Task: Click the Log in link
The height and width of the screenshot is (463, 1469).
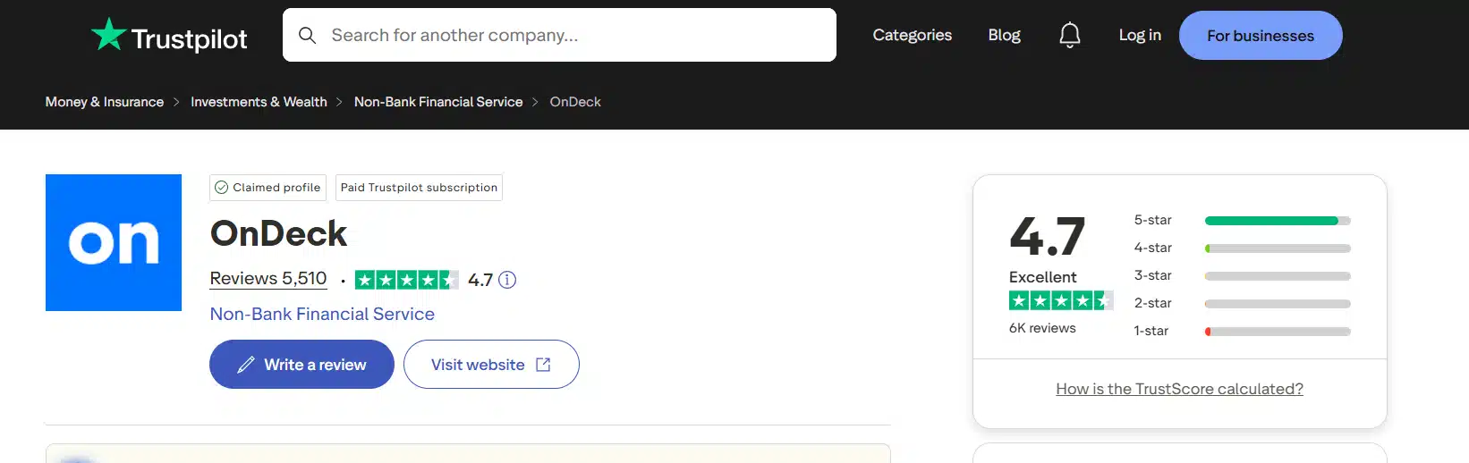Action: (1140, 35)
